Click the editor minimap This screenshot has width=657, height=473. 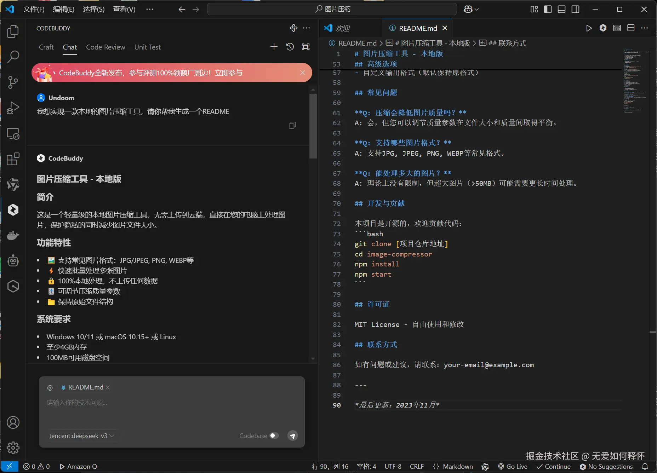[x=636, y=81]
